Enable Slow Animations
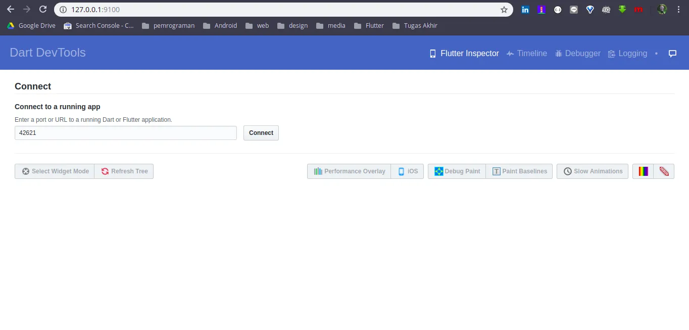The height and width of the screenshot is (330, 689). tap(592, 171)
